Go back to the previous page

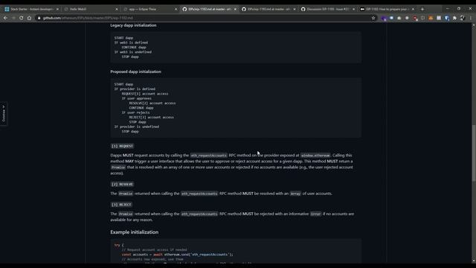click(5, 18)
